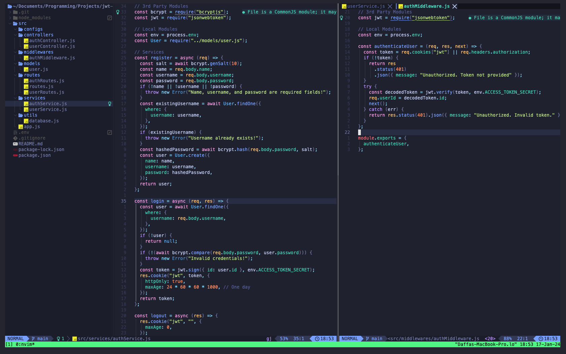Click the git ignored icon beside node_modules
This screenshot has height=354, width=566.
109,18
